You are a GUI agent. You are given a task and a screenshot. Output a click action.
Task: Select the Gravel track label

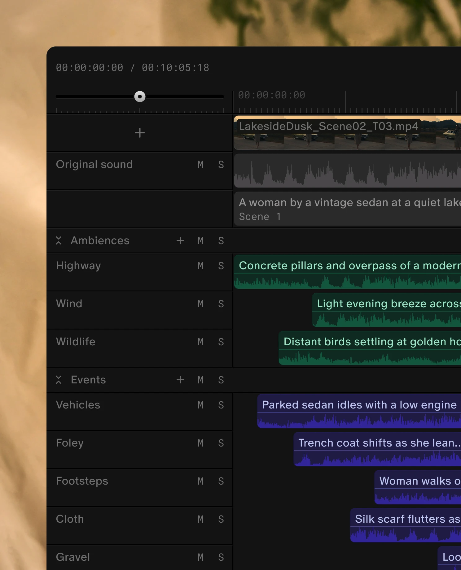click(x=73, y=557)
